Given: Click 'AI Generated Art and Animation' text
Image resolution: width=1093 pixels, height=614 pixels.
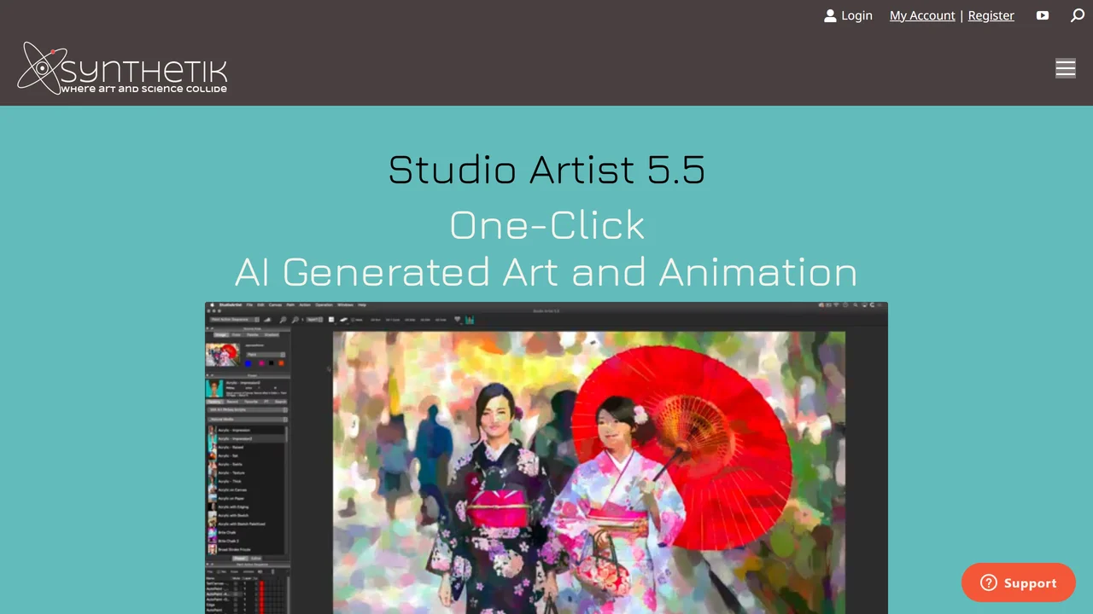Looking at the screenshot, I should click(x=546, y=272).
